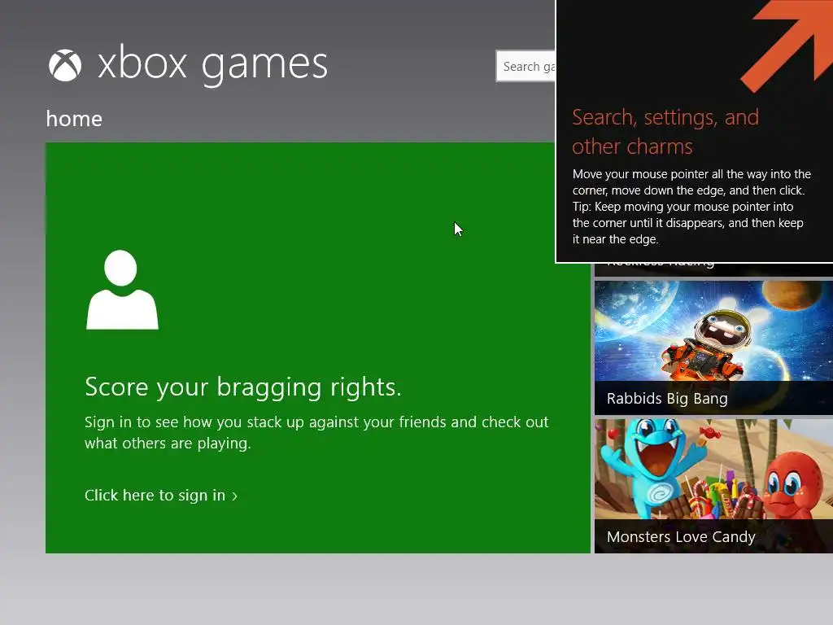
Task: Click the 'Rabbids Big Bang' title label
Action: [667, 399]
